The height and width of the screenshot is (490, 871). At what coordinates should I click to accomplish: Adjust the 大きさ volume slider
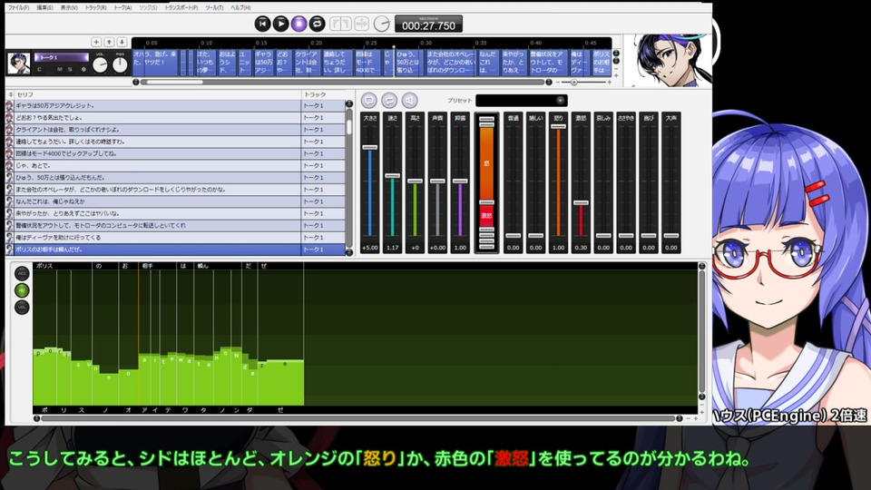(x=370, y=147)
